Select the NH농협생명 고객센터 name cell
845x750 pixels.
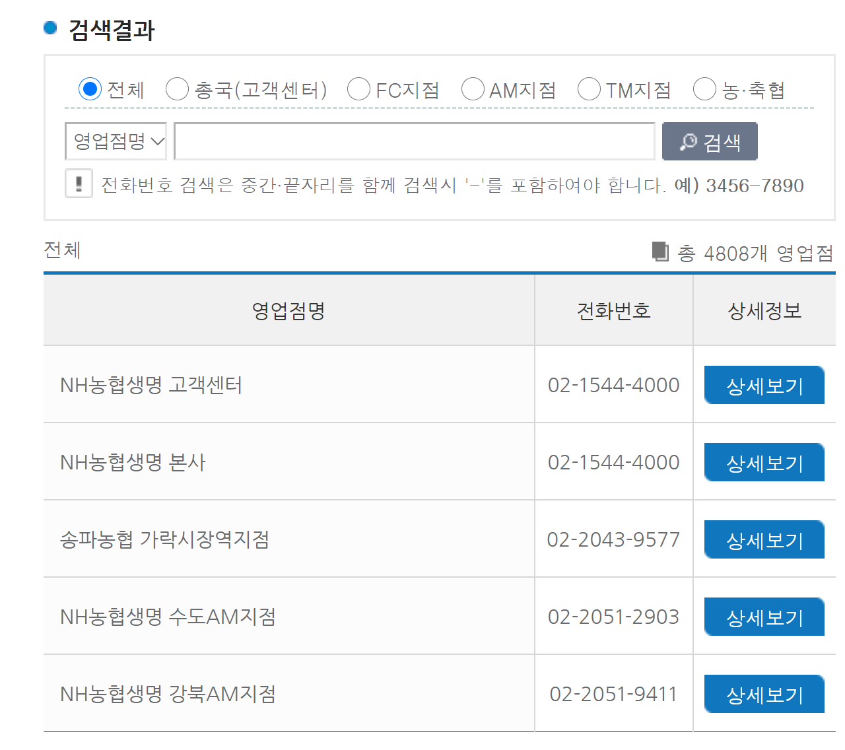(x=289, y=384)
